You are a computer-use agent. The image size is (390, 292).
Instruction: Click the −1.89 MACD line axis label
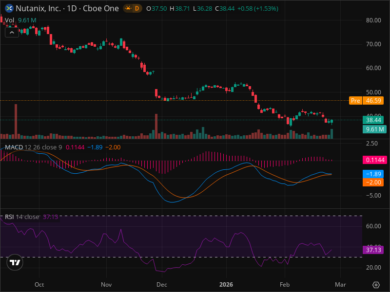click(x=373, y=174)
